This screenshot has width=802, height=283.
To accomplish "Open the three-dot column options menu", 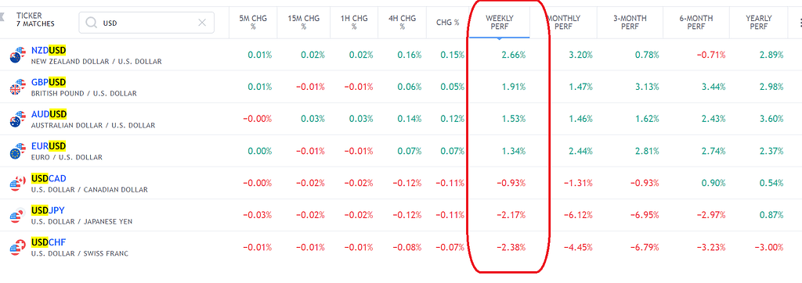I will pyautogui.click(x=800, y=23).
